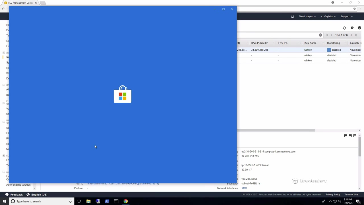Open the Monitoring column dropdown arrow
The height and width of the screenshot is (205, 364).
coord(346,43)
